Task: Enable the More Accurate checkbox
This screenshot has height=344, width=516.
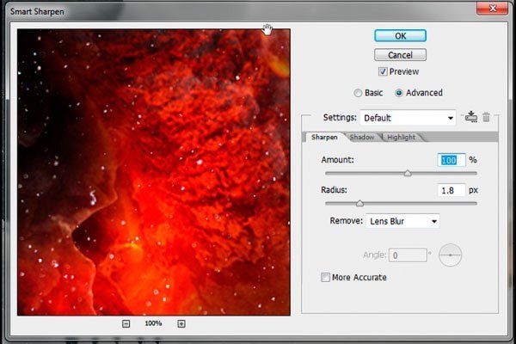Action: [x=325, y=277]
